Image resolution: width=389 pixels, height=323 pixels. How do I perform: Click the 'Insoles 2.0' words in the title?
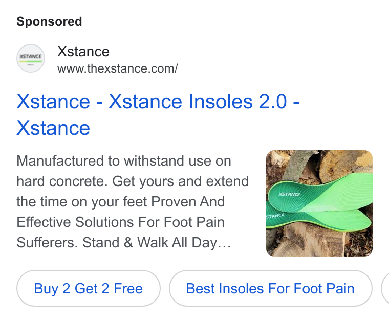(237, 101)
